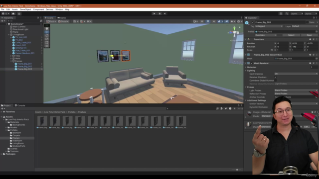Toggle the Mesh Renderer enabled checkbox

pos(252,63)
